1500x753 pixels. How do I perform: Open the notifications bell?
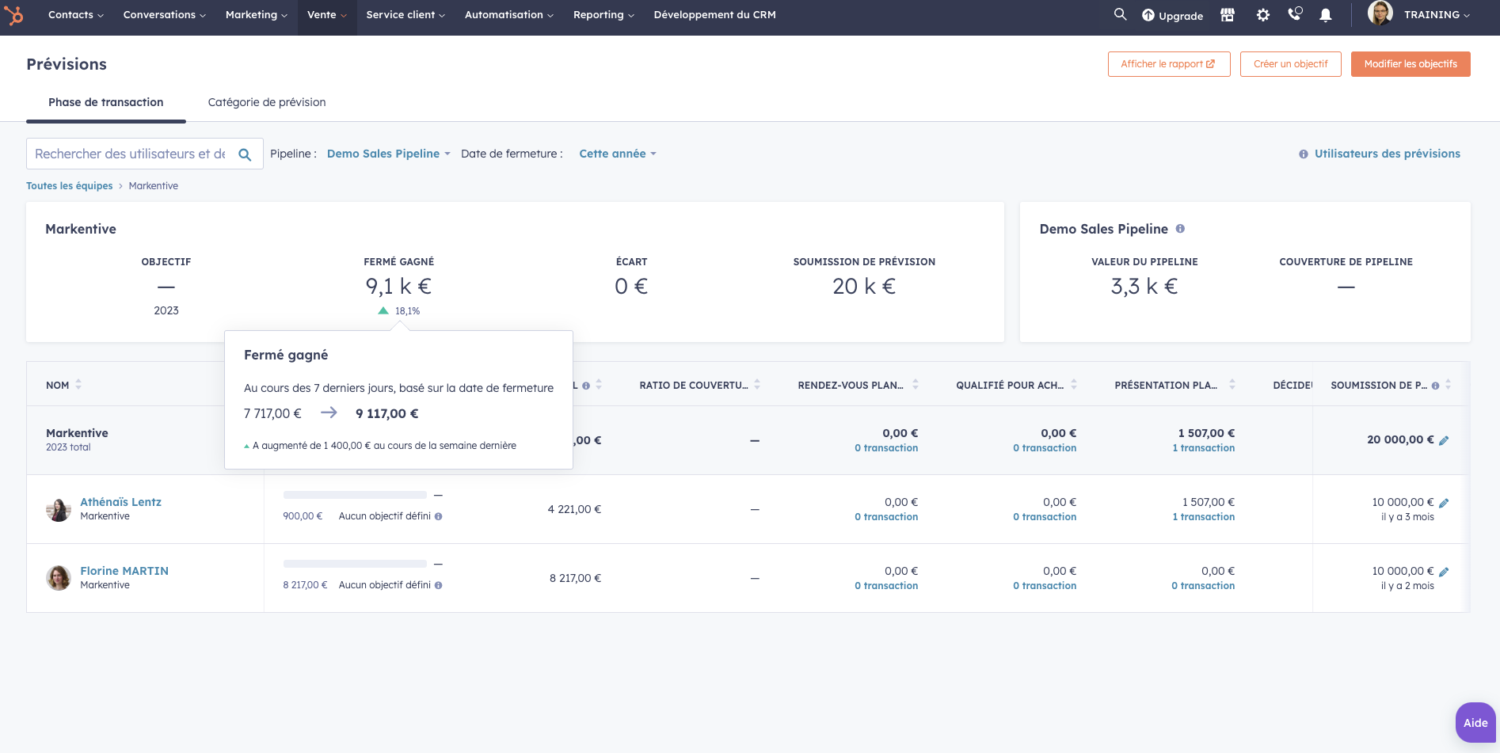point(1326,15)
